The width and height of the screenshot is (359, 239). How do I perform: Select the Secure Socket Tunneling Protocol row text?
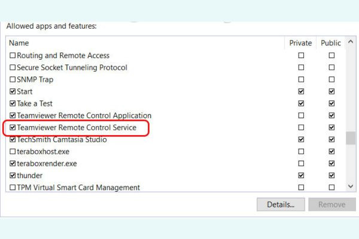tap(72, 68)
